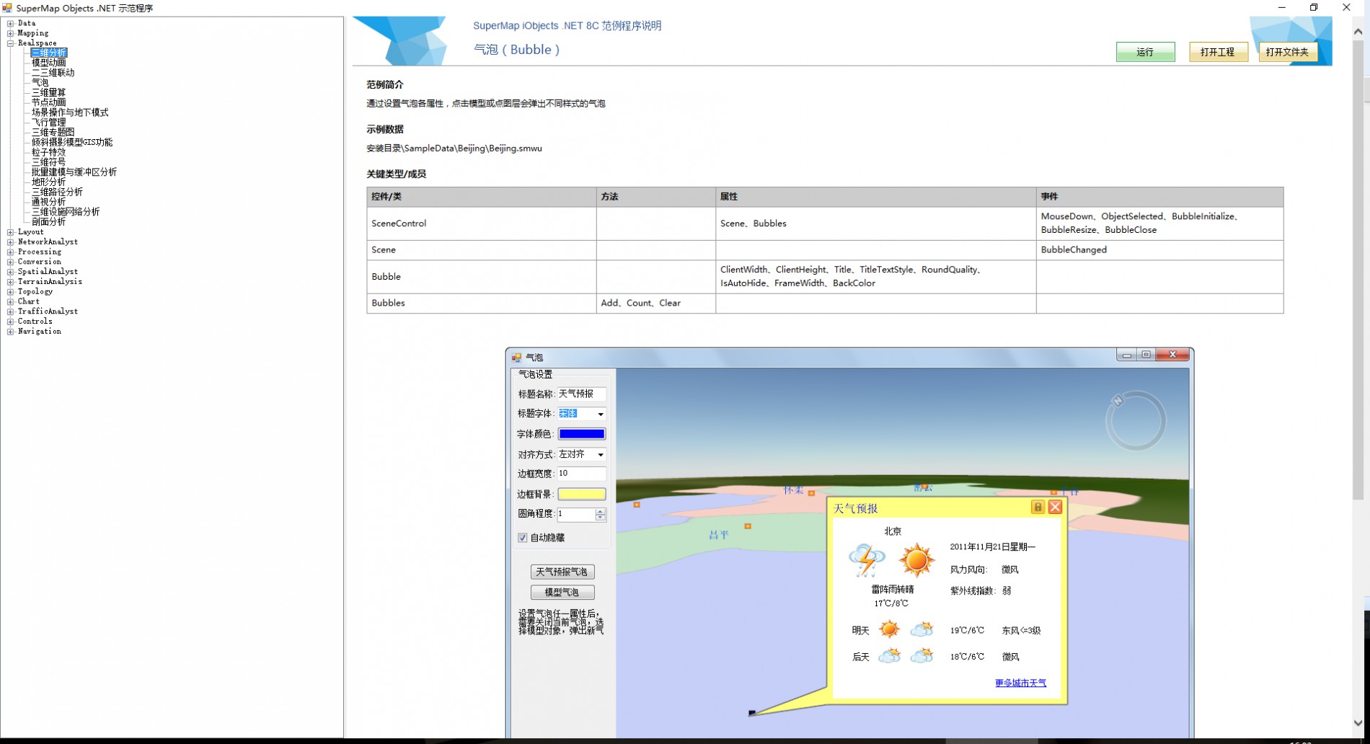The height and width of the screenshot is (744, 1370).
Task: Click the 标题名称 input field
Action: (x=582, y=394)
